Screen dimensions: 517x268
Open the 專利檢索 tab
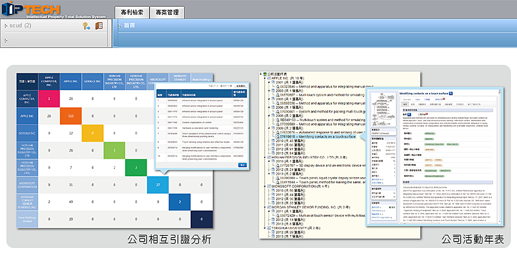click(x=132, y=12)
